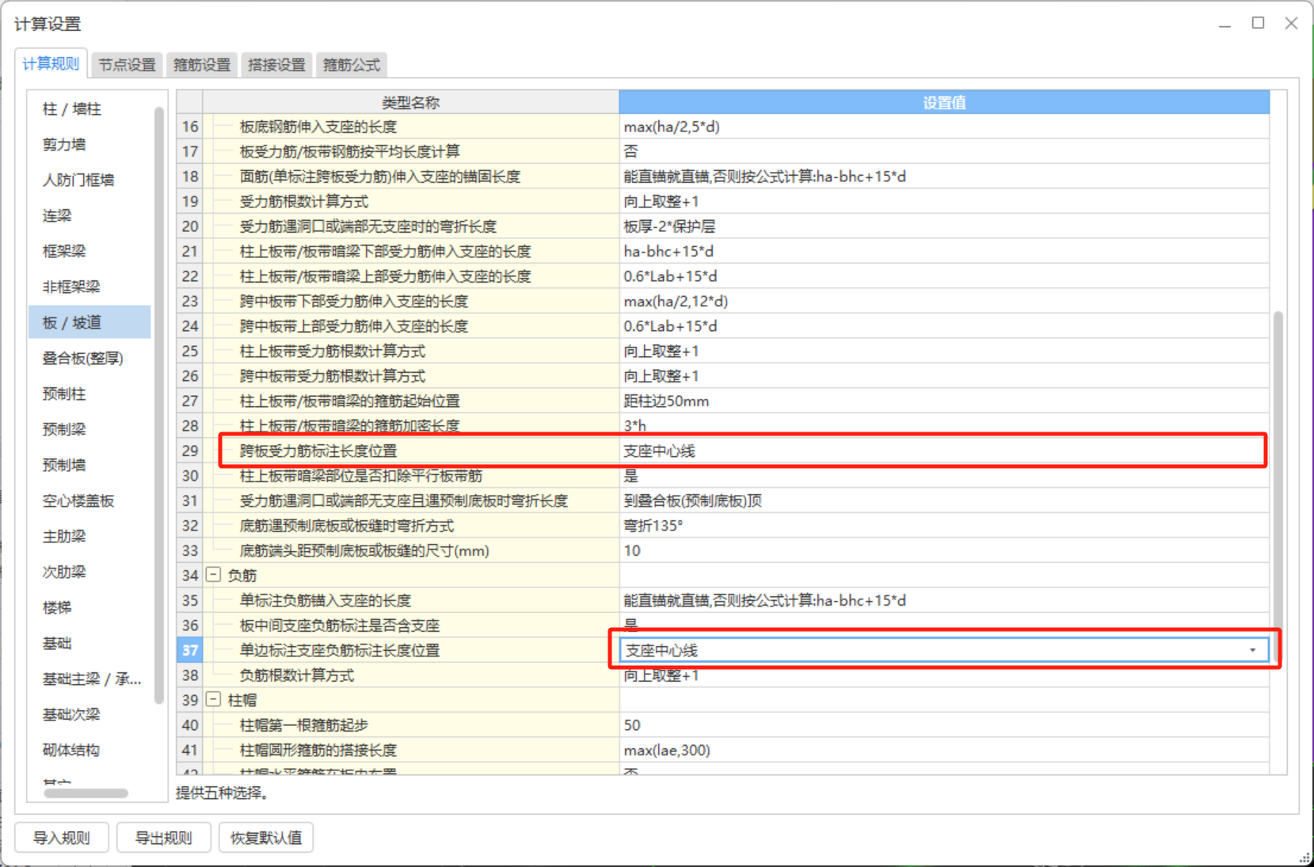This screenshot has width=1314, height=867.
Task: Click the 支座中心线 combo box in row 37
Action: click(x=944, y=650)
